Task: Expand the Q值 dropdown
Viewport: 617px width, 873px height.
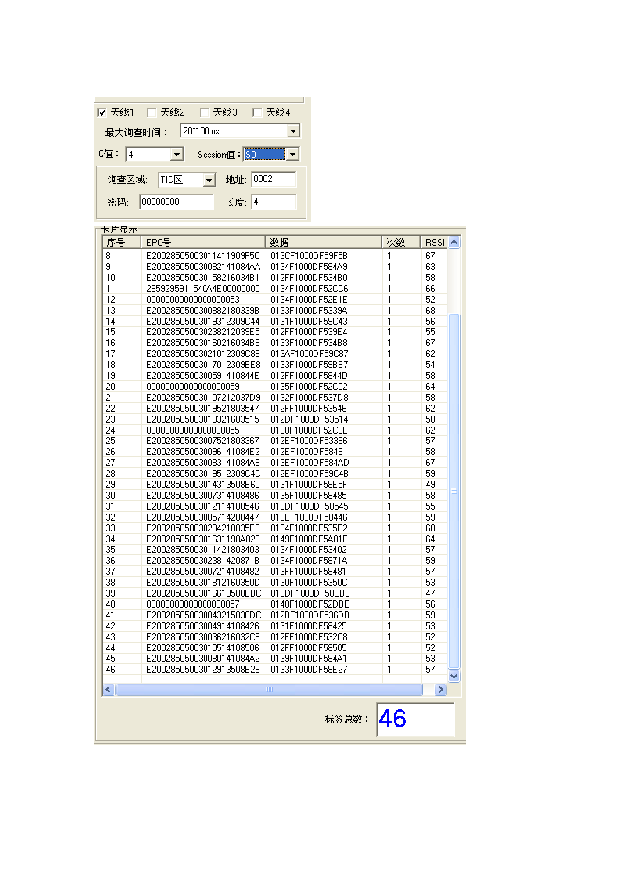Action: pyautogui.click(x=177, y=155)
